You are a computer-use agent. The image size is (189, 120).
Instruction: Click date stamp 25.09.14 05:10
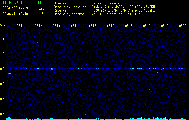click(x=15, y=14)
